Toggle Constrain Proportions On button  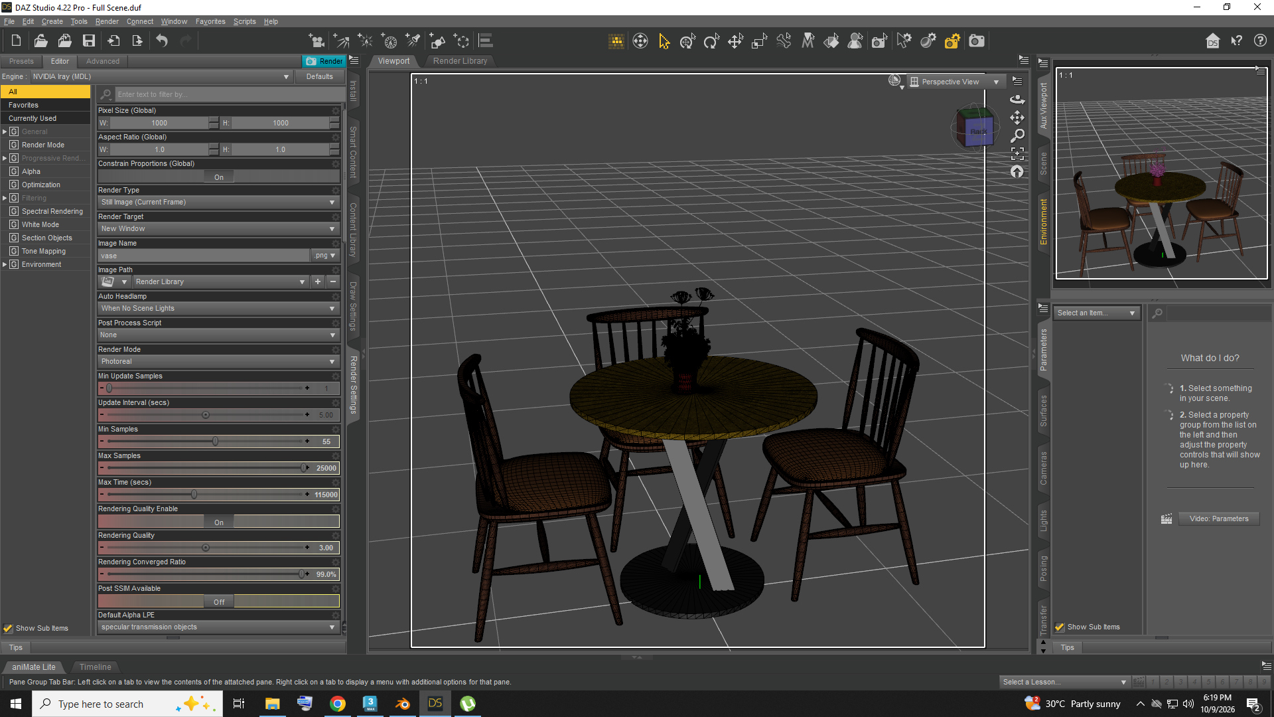point(219,177)
